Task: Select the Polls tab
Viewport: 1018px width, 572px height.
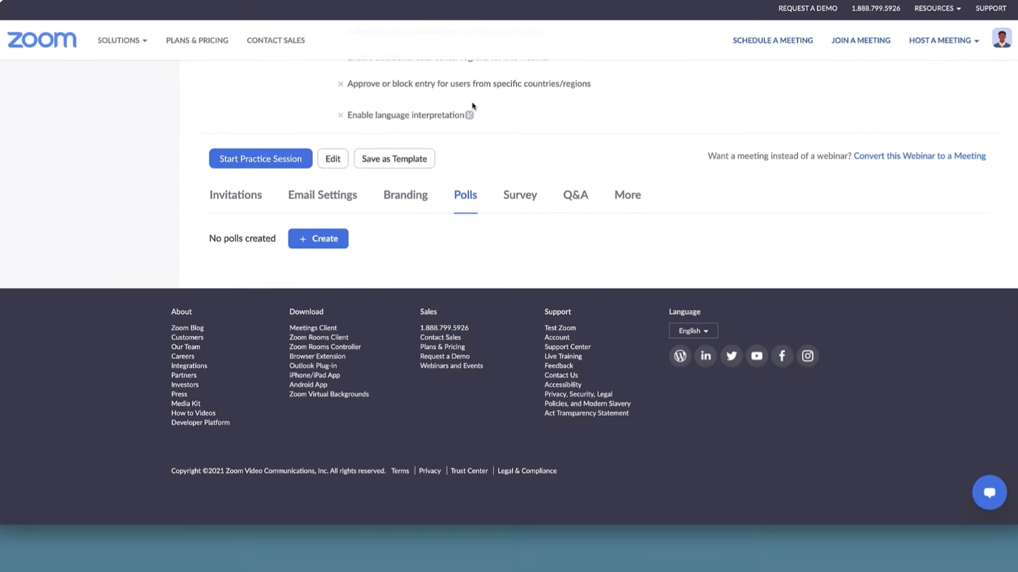Action: point(466,195)
